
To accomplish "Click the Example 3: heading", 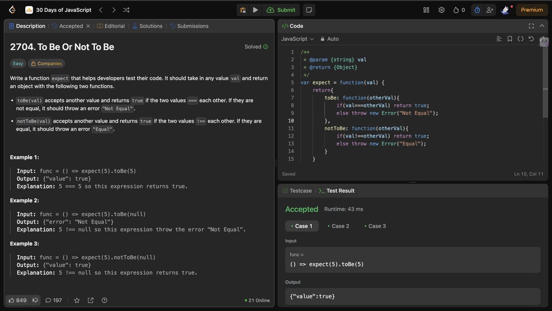I will tap(24, 244).
